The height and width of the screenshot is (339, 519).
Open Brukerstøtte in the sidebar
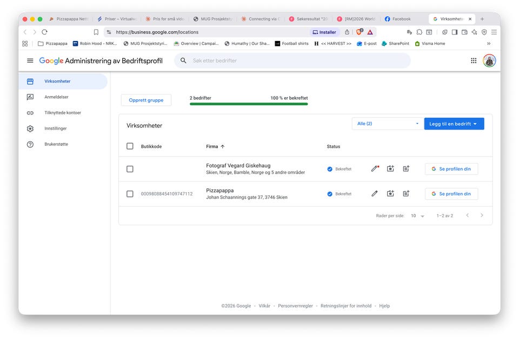point(63,144)
